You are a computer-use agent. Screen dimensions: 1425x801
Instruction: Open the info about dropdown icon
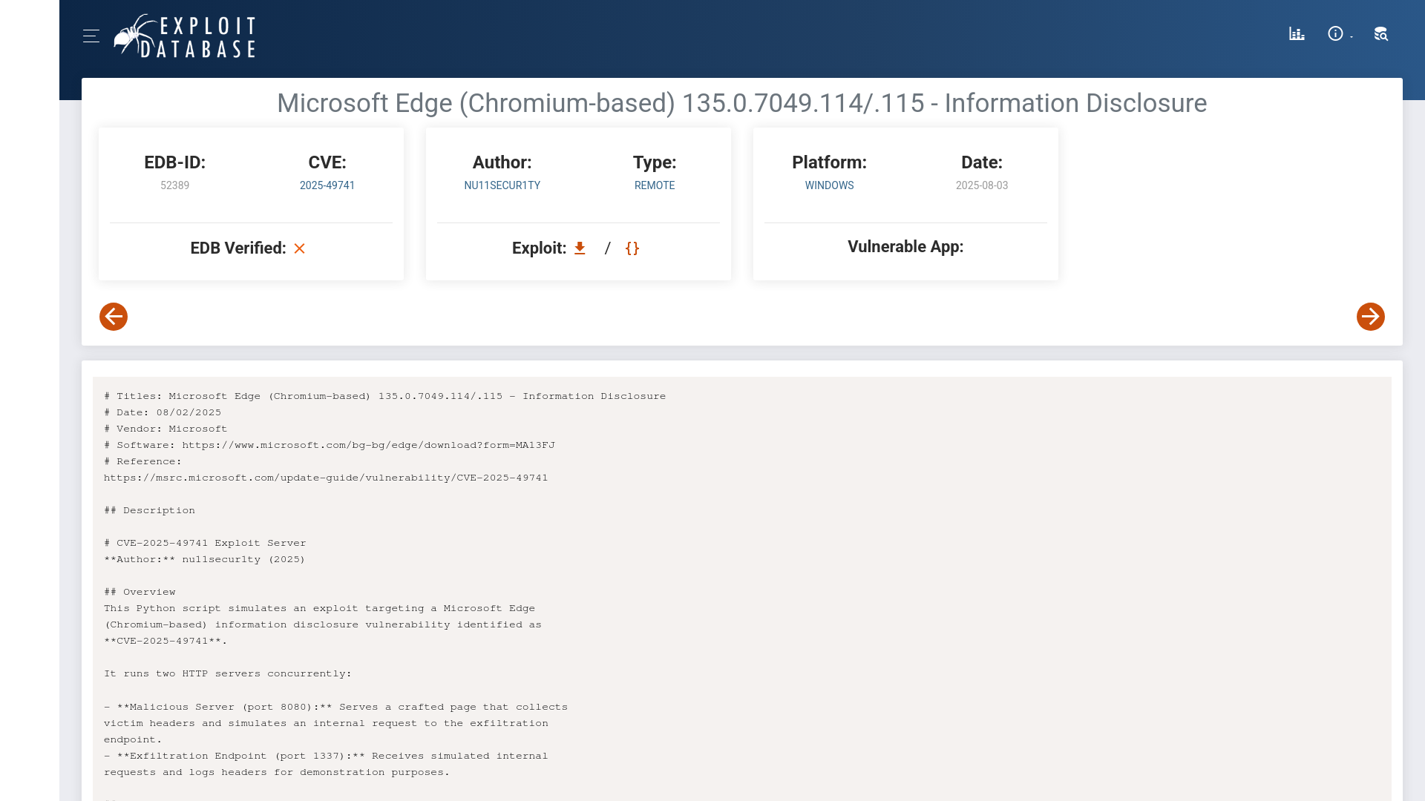point(1340,34)
